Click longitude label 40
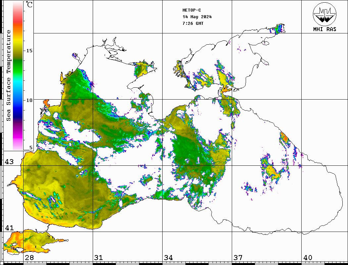Image resolution: width=348 pixels, height=265 pixels. (308, 257)
